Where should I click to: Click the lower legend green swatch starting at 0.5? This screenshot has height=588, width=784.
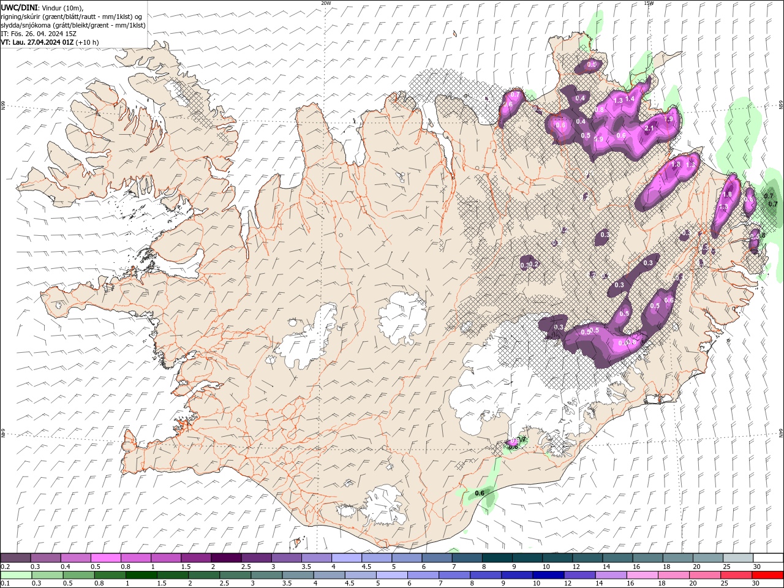78,575
